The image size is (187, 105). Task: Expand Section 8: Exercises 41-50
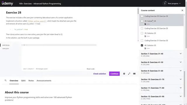pyautogui.click(x=161, y=63)
